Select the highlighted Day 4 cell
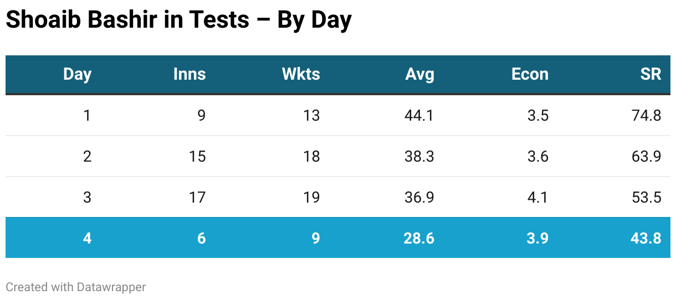 87,238
